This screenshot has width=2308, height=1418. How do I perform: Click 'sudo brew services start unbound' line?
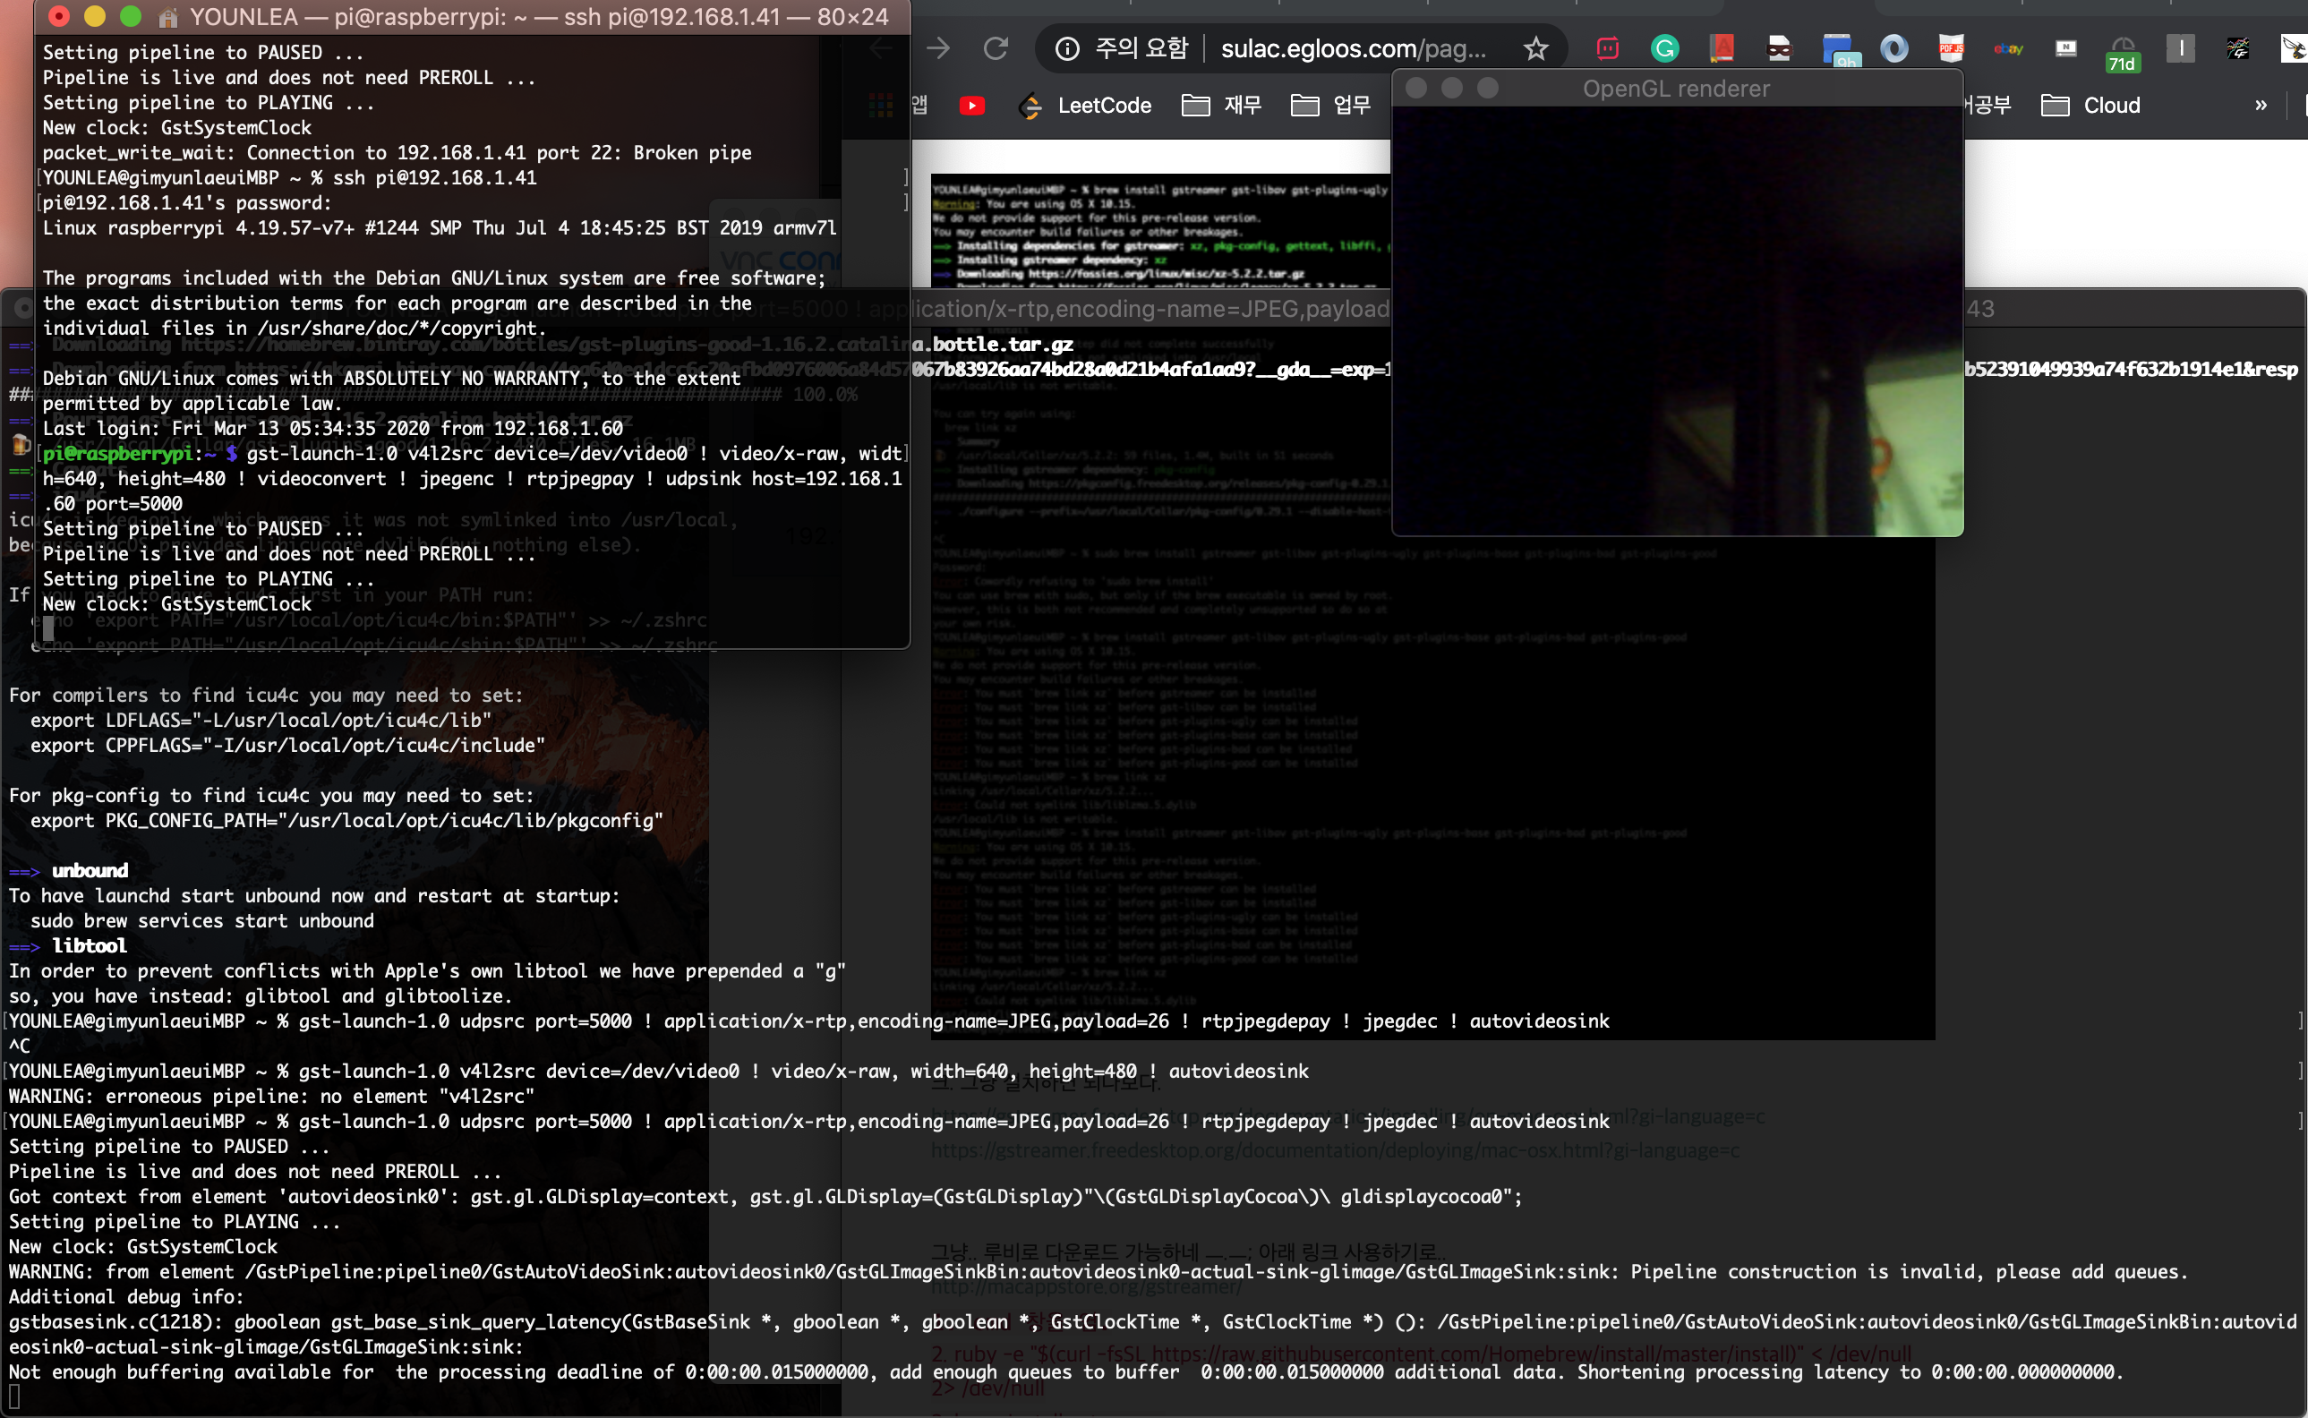(201, 921)
